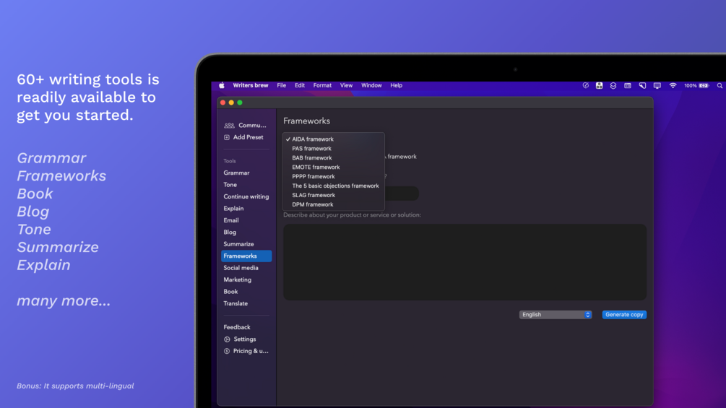The width and height of the screenshot is (726, 408).
Task: Open the Feedback link in sidebar
Action: 237,327
